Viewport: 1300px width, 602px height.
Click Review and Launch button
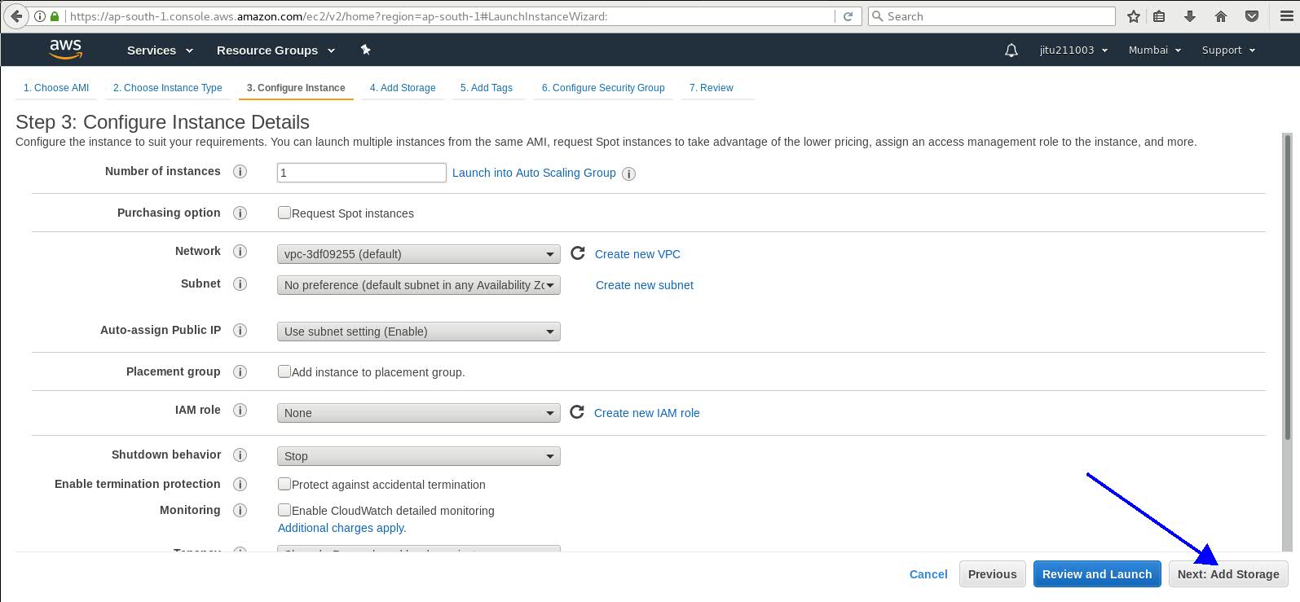[1097, 574]
